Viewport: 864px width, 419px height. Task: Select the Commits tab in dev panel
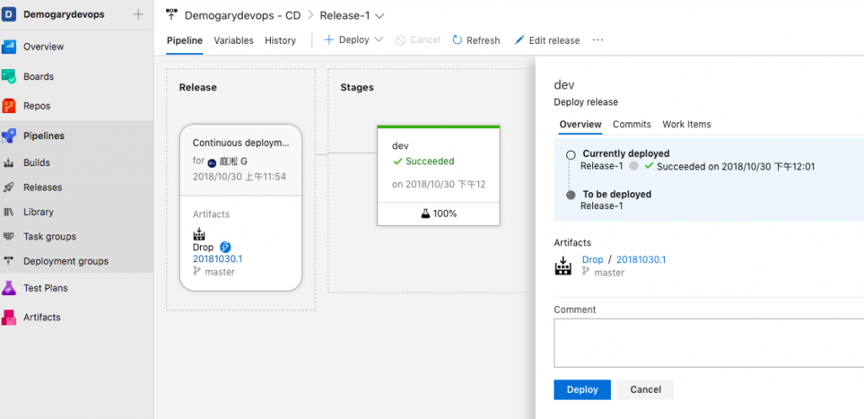point(631,125)
